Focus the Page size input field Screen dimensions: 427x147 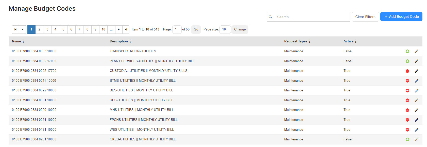pos(225,29)
